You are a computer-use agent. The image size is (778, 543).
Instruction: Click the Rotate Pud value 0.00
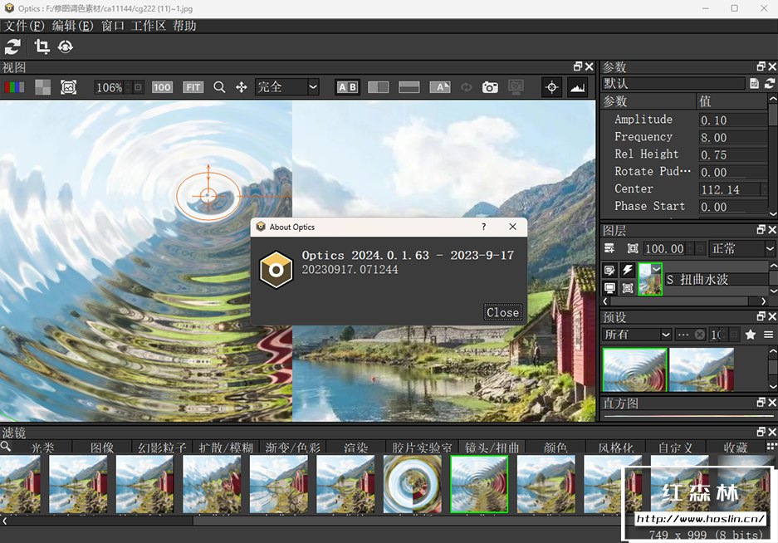733,172
